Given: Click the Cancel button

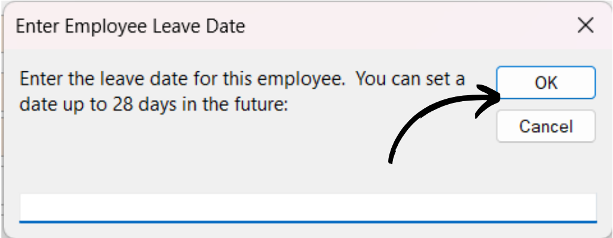Looking at the screenshot, I should click(x=546, y=126).
